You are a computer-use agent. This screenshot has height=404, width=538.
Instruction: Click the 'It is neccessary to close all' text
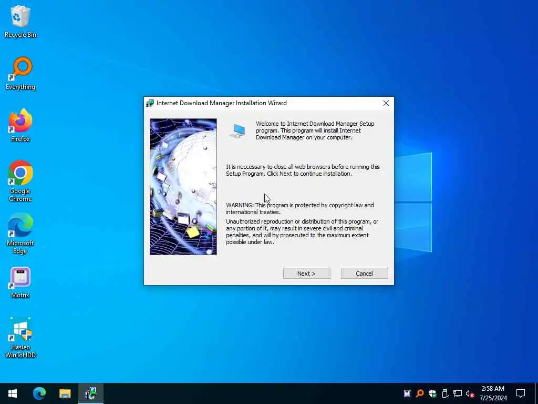coord(303,170)
